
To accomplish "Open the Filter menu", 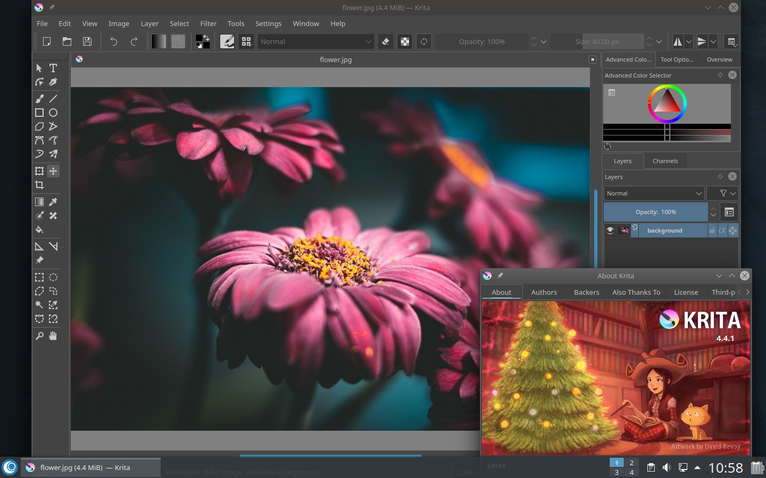I will click(x=208, y=23).
